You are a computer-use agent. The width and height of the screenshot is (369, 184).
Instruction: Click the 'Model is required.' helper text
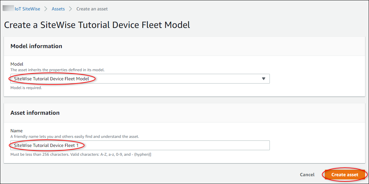click(x=26, y=88)
